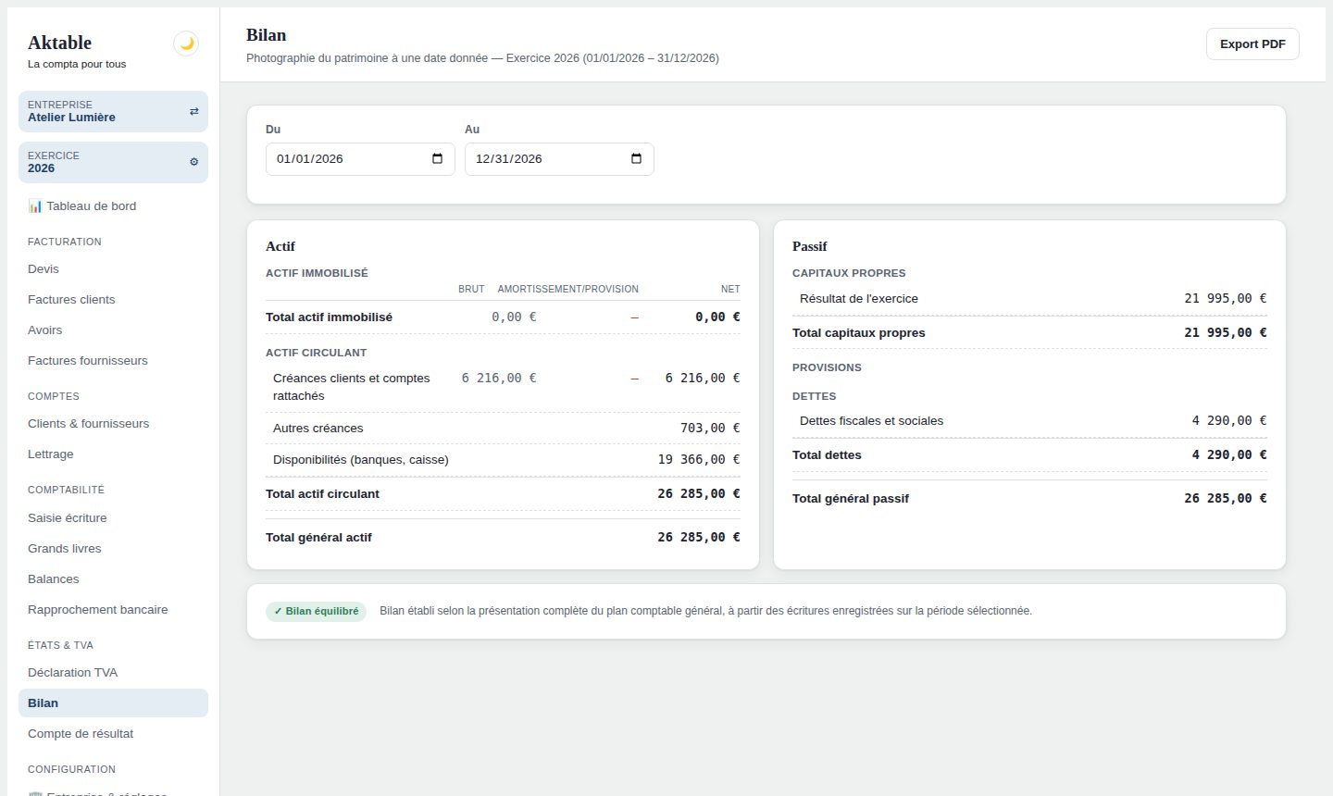1333x796 pixels.
Task: Open fiscal year settings gear icon
Action: [x=193, y=162]
